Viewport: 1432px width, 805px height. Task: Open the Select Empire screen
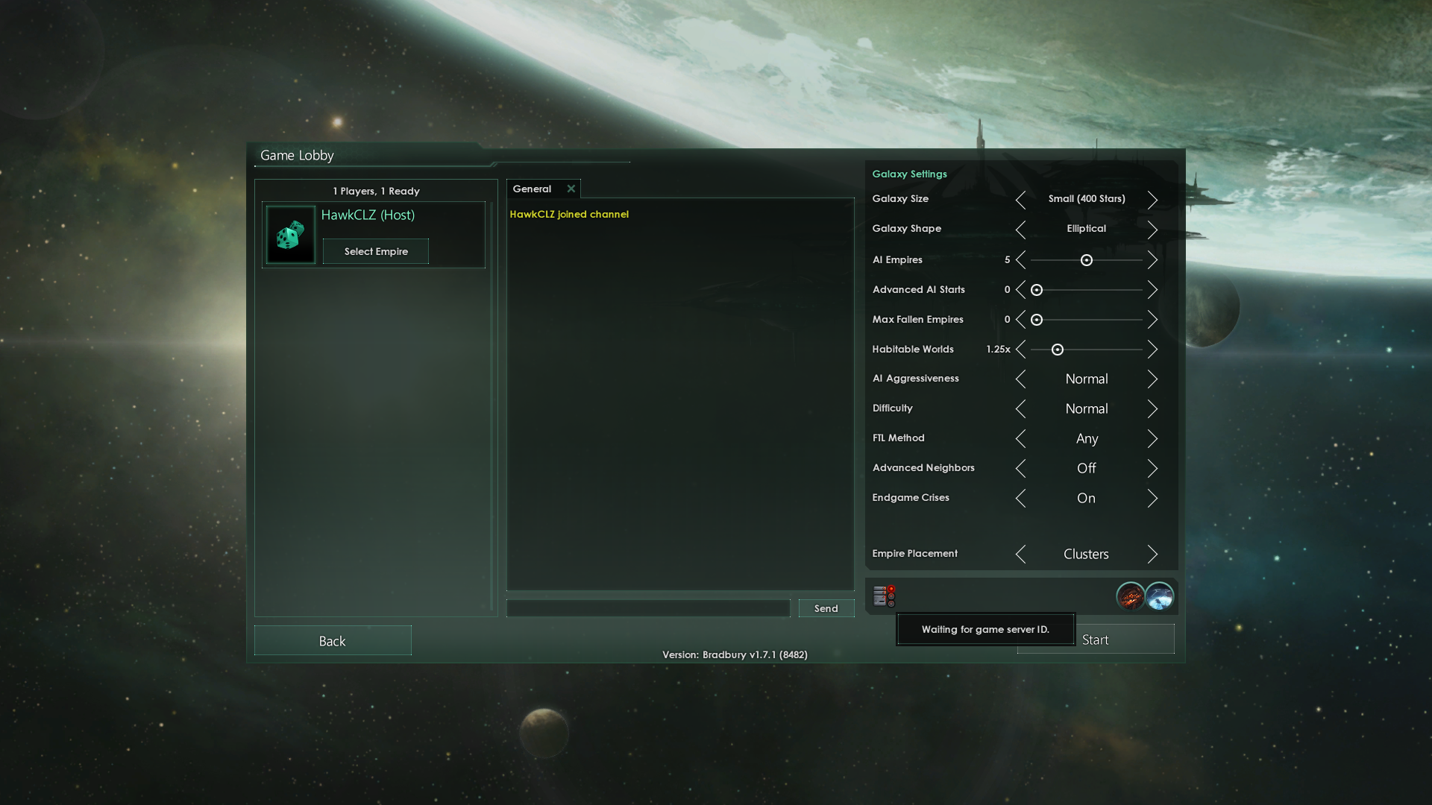tap(375, 251)
